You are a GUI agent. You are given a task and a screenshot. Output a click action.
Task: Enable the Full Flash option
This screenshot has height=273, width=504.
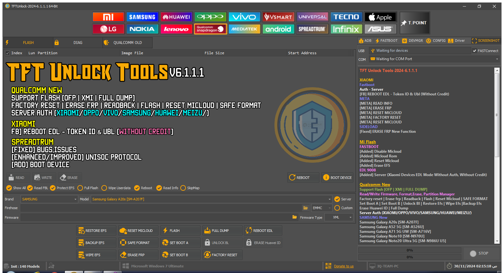[x=80, y=188]
